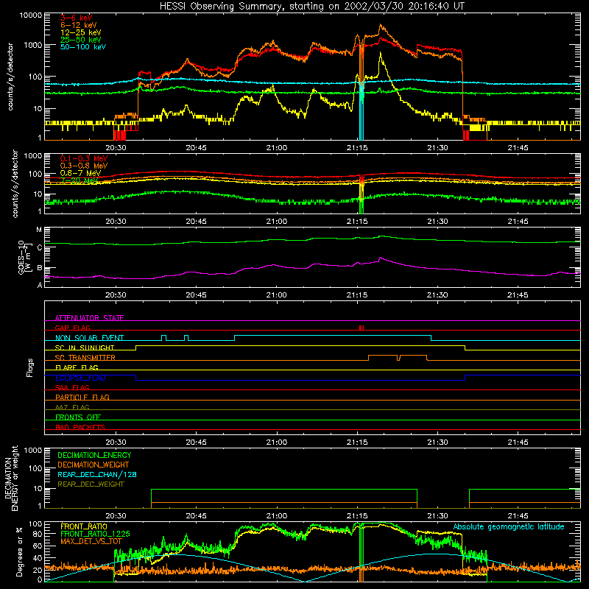Viewport: 589px width, 589px height.
Task: Click the NON_SOLAR_EVENT flag label
Action: (x=89, y=338)
